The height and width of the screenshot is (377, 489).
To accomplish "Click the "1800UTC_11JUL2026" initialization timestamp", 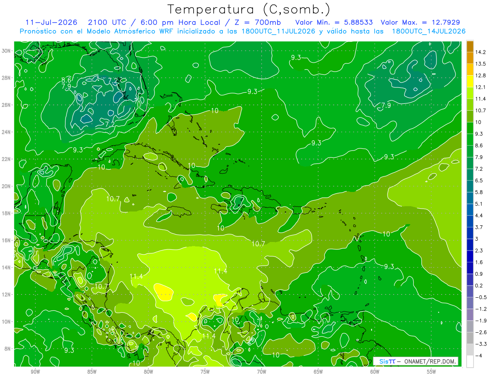I will pyautogui.click(x=278, y=31).
